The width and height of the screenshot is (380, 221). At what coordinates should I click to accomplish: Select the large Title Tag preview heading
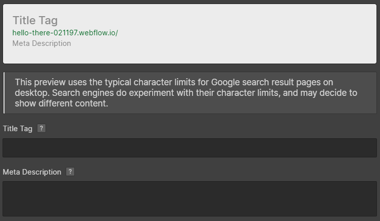click(x=35, y=20)
